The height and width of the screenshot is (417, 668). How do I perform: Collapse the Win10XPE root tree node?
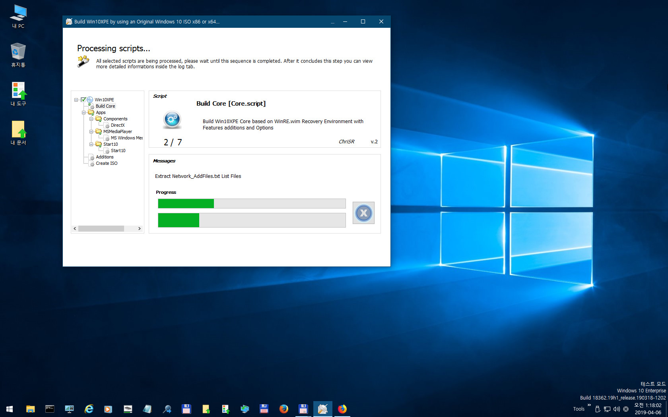point(76,100)
